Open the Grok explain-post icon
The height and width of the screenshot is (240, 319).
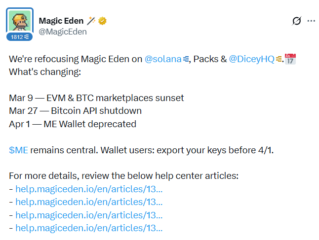click(x=297, y=21)
